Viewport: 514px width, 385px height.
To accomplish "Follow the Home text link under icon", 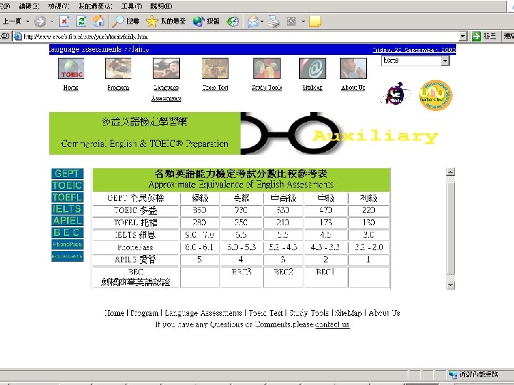I will 71,88.
